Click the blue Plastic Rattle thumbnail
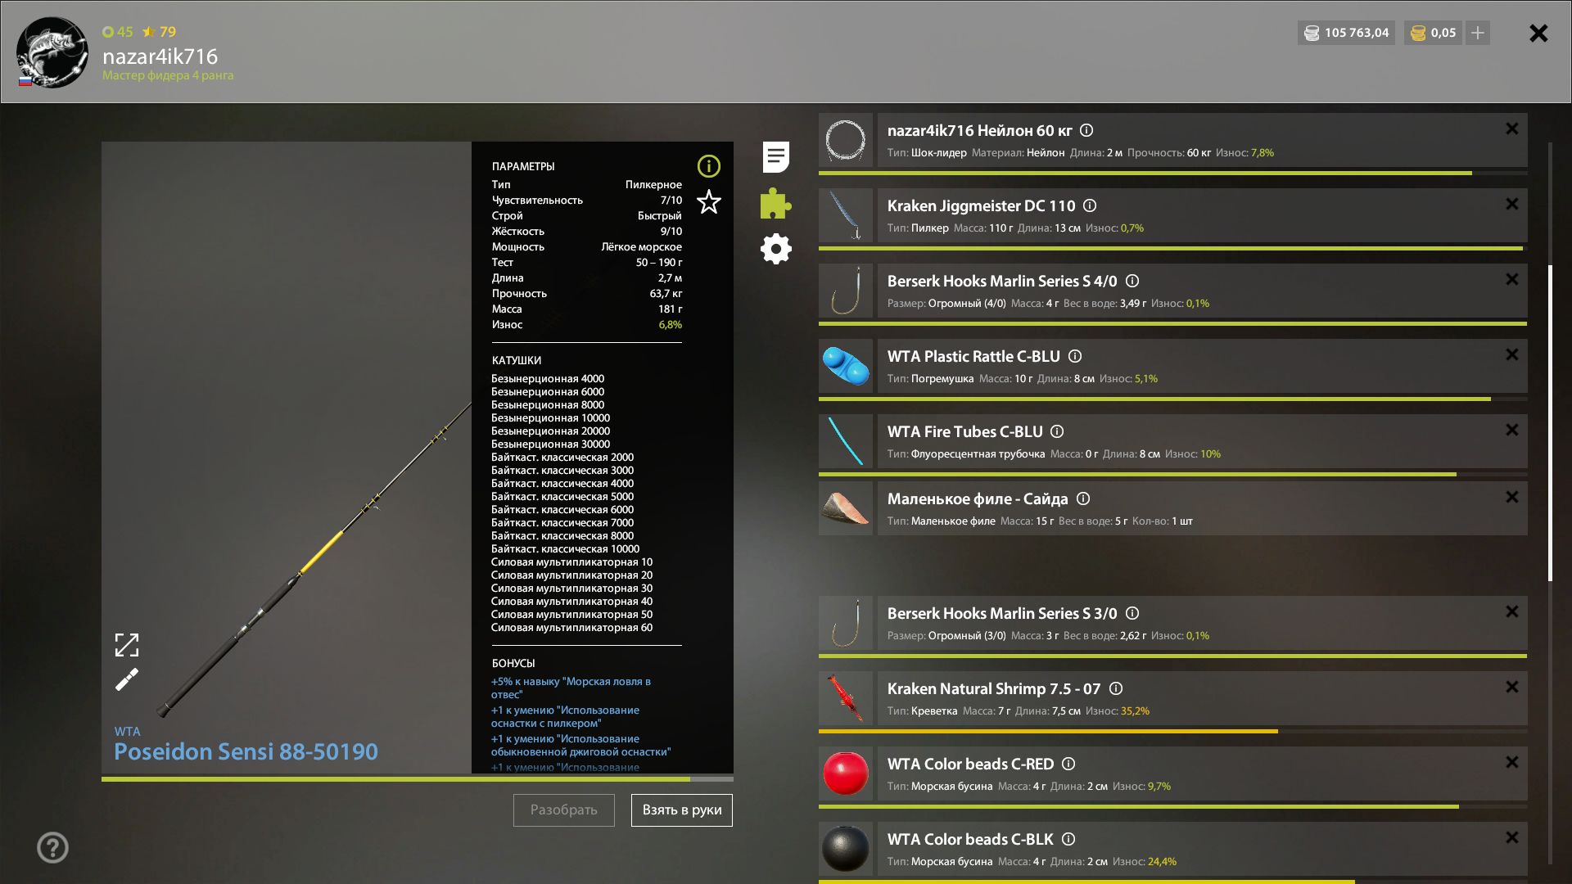The height and width of the screenshot is (884, 1572). point(846,366)
